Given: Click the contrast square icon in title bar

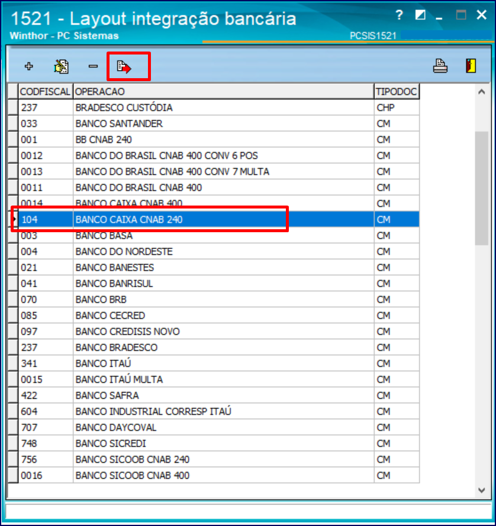Looking at the screenshot, I should [420, 15].
